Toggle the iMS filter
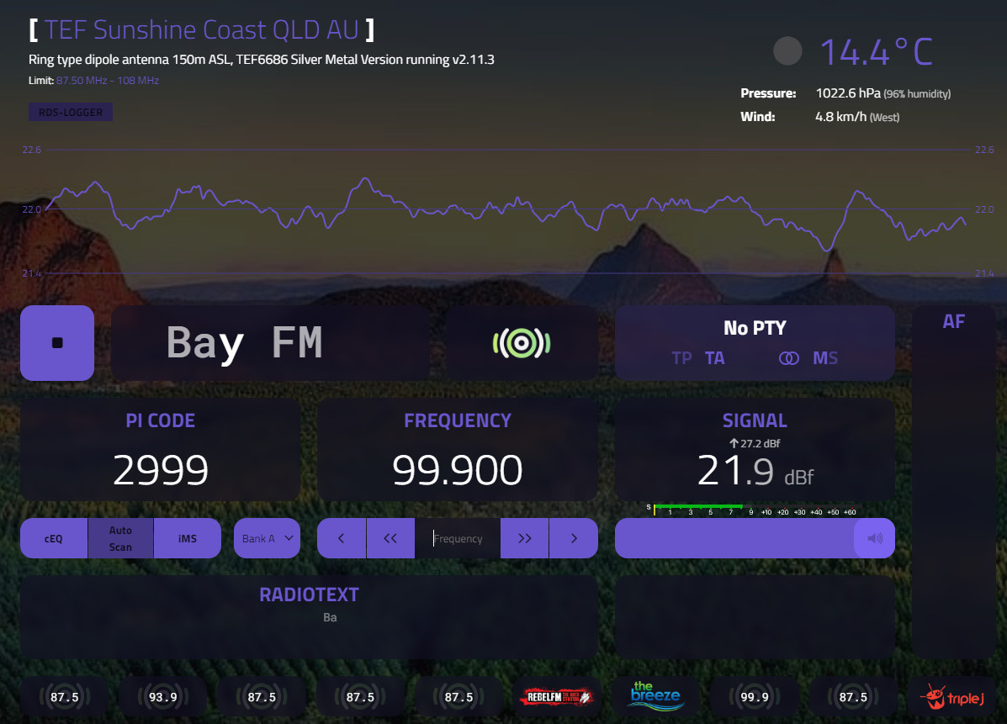 tap(188, 538)
